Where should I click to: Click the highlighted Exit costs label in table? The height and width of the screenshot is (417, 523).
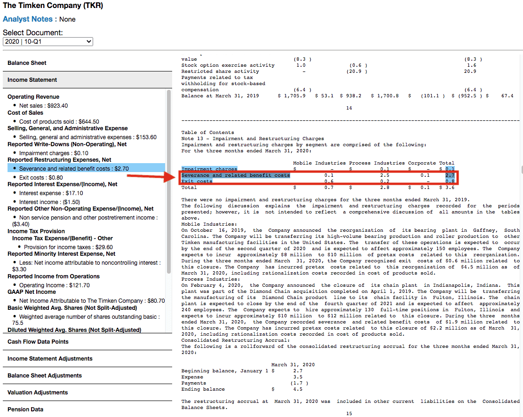(x=197, y=181)
